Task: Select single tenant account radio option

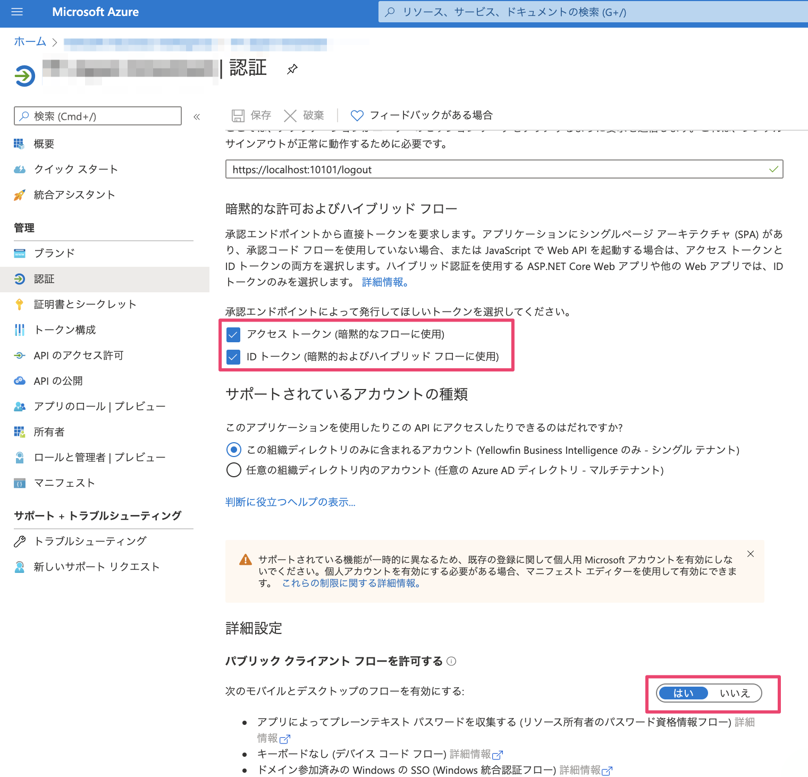Action: pos(234,450)
